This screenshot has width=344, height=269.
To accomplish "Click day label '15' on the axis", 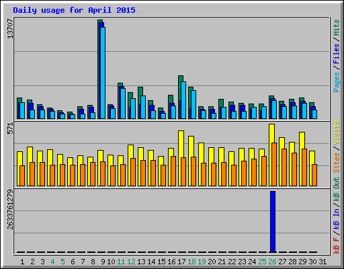I will (x=161, y=262).
